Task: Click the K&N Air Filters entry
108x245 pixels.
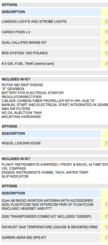Action: click(x=16, y=109)
